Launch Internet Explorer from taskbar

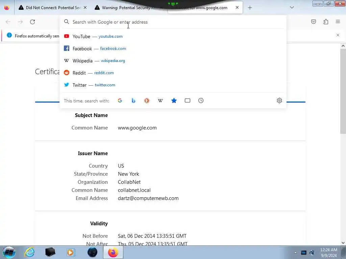point(29,252)
